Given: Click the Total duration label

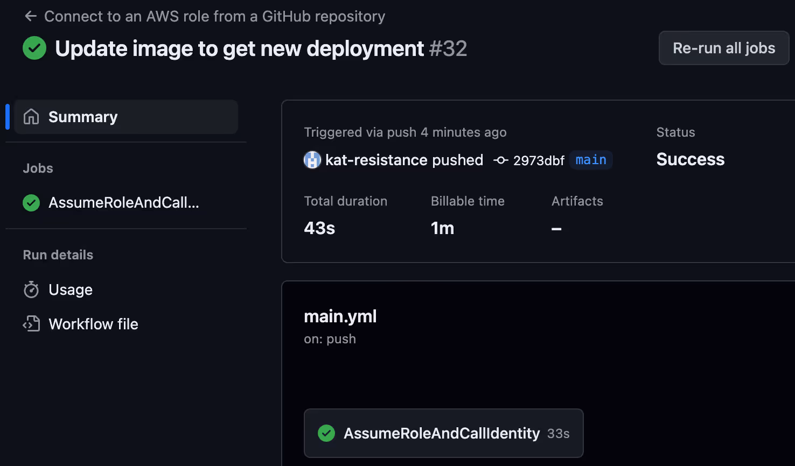Looking at the screenshot, I should [346, 201].
